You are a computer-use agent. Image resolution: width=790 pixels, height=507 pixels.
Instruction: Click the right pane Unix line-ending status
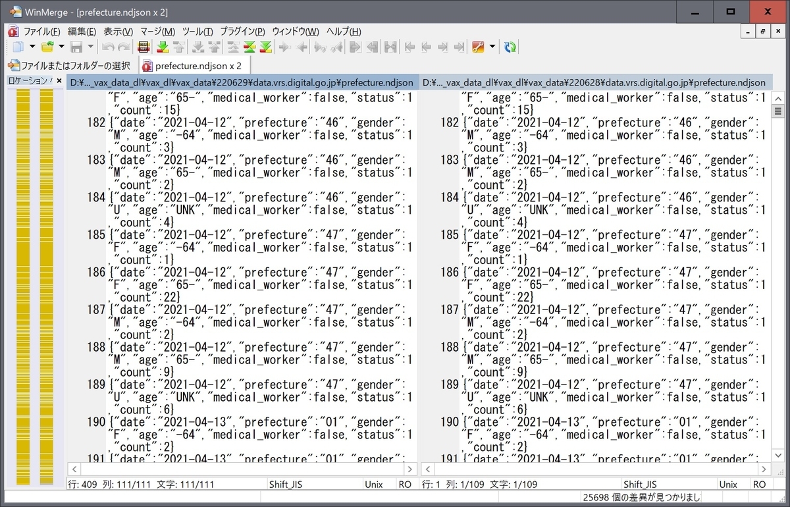point(728,485)
